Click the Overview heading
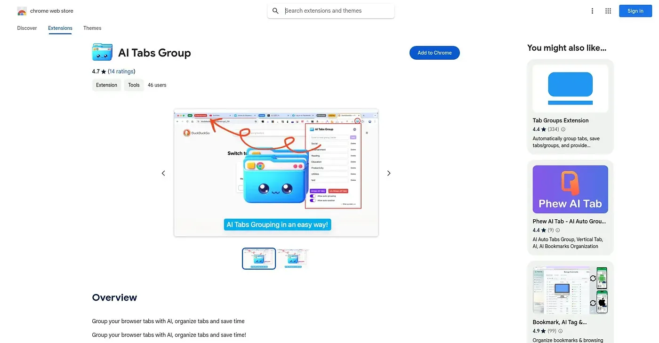 coord(114,297)
